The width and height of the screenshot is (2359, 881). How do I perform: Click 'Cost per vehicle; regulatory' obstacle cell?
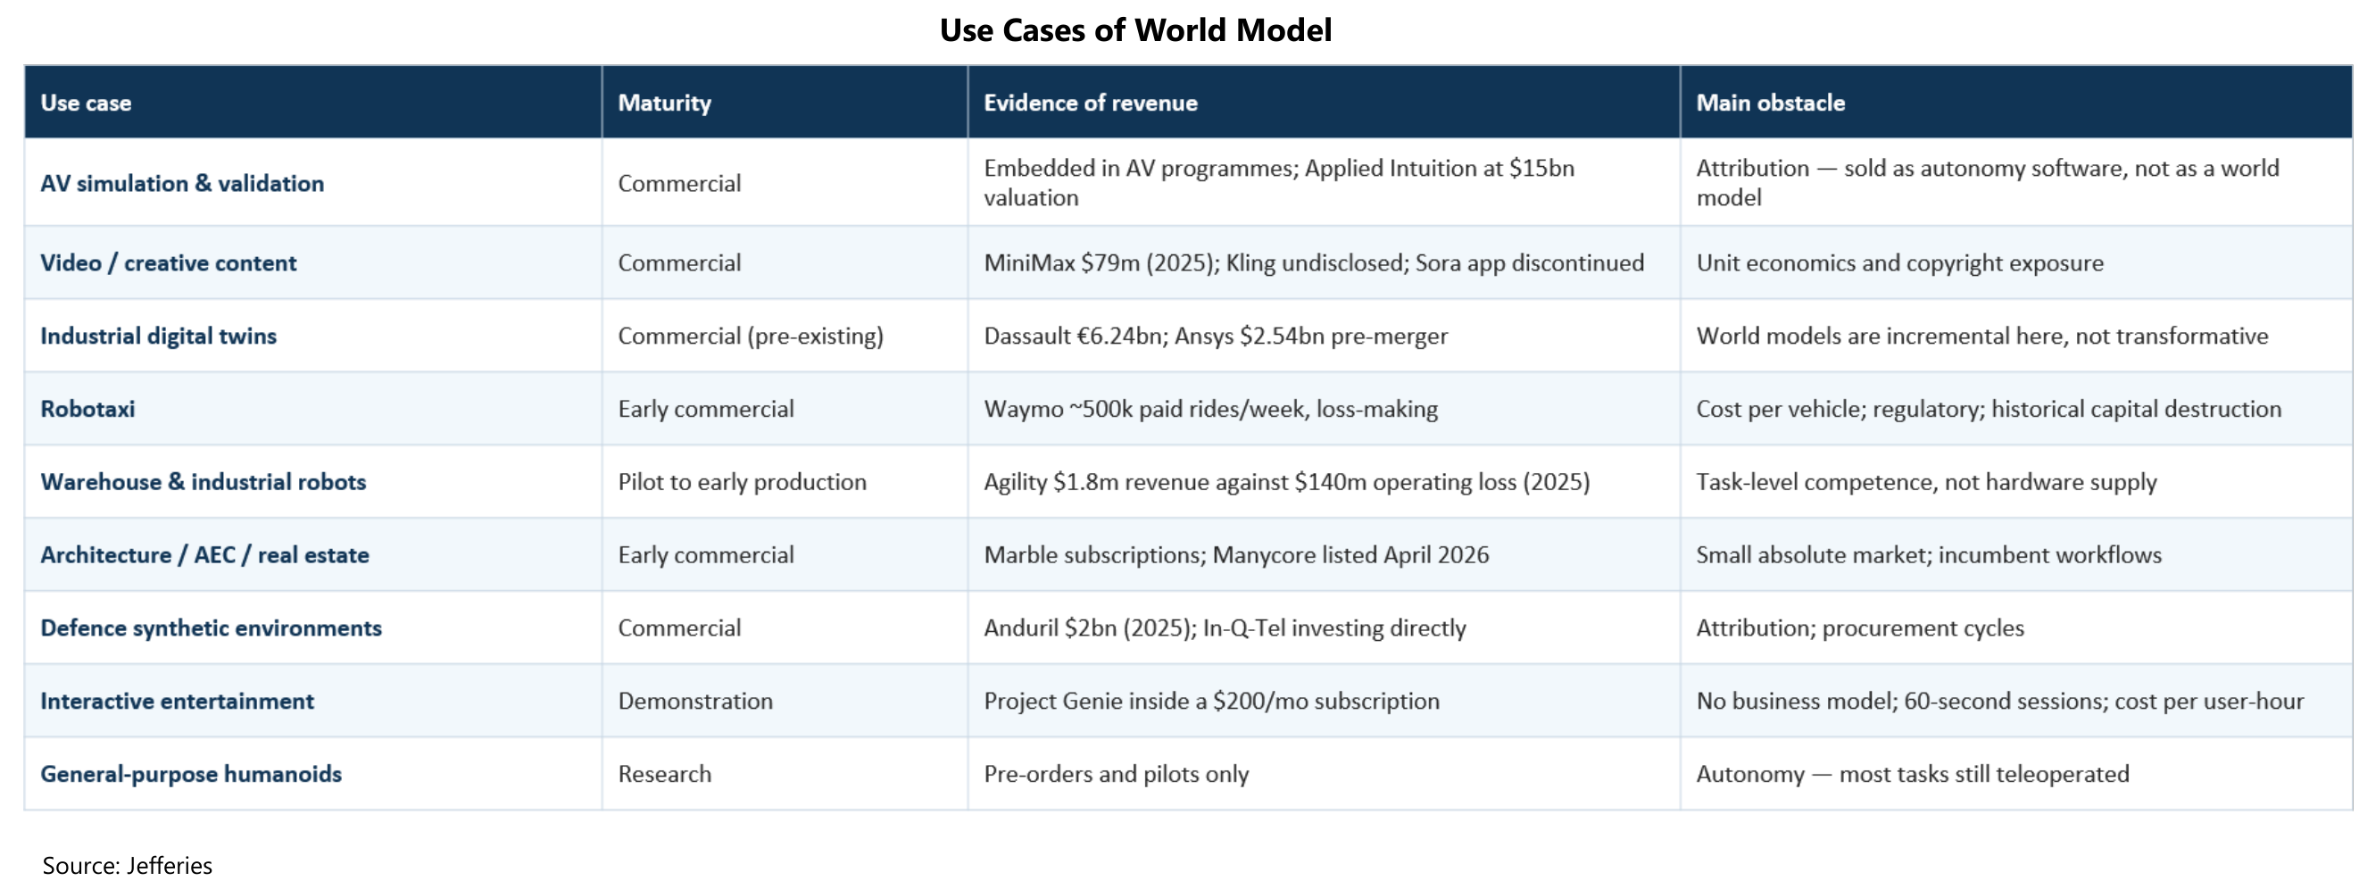point(1989,409)
